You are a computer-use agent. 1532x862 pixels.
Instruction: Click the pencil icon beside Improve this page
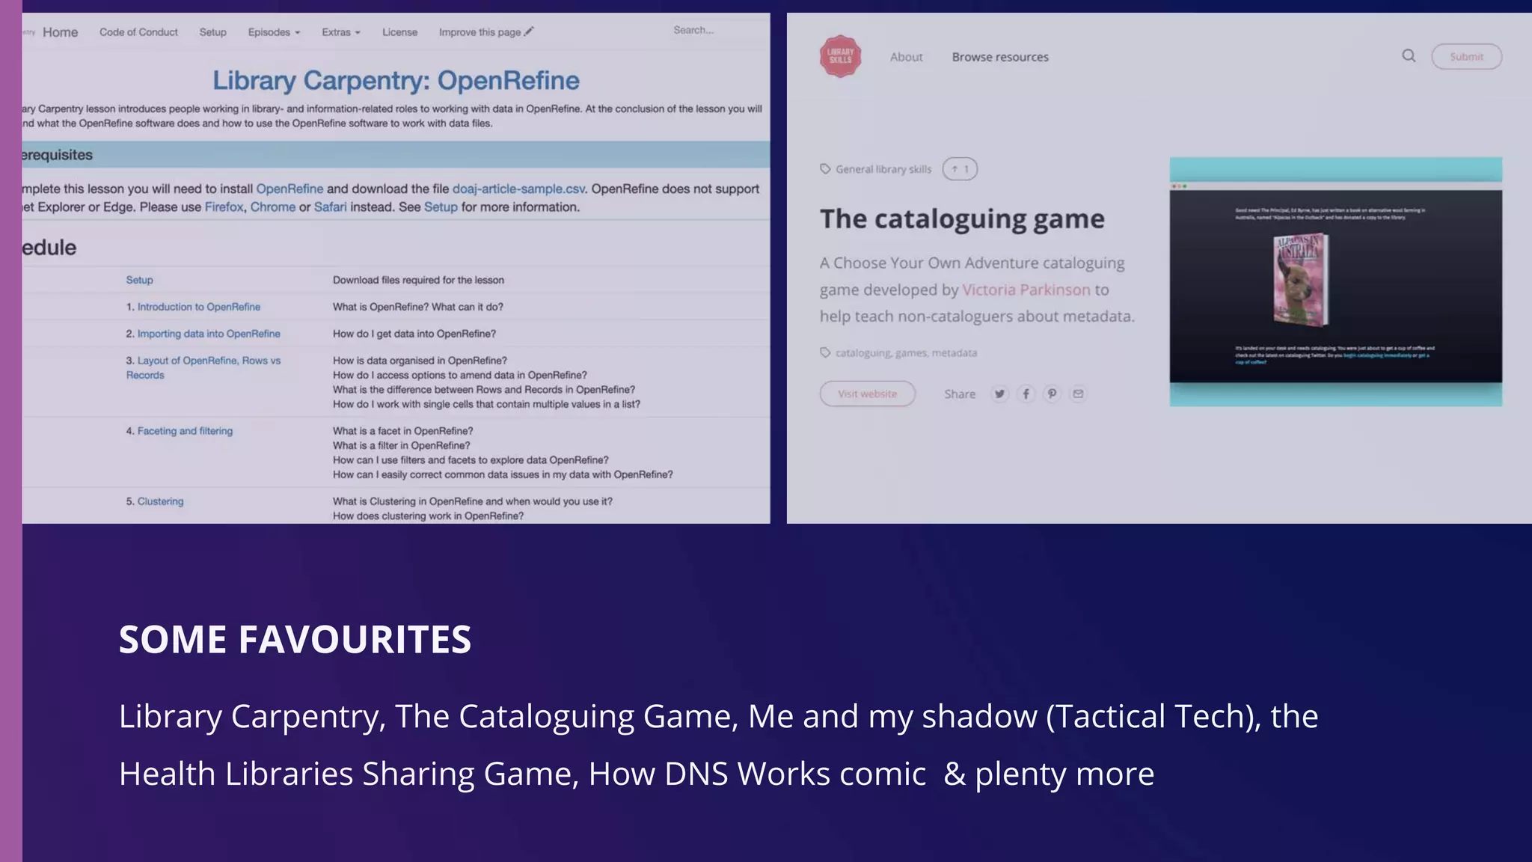click(x=529, y=31)
